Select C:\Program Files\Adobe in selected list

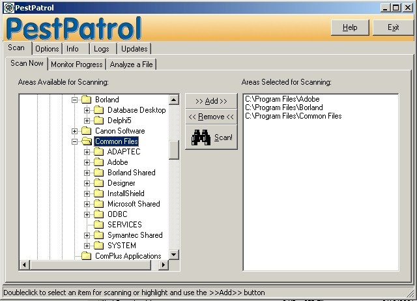[x=282, y=99]
